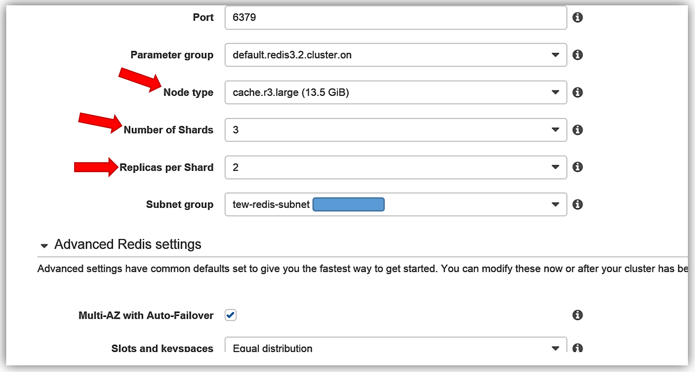Show info for Node type
The image size is (695, 372).
pyautogui.click(x=577, y=92)
